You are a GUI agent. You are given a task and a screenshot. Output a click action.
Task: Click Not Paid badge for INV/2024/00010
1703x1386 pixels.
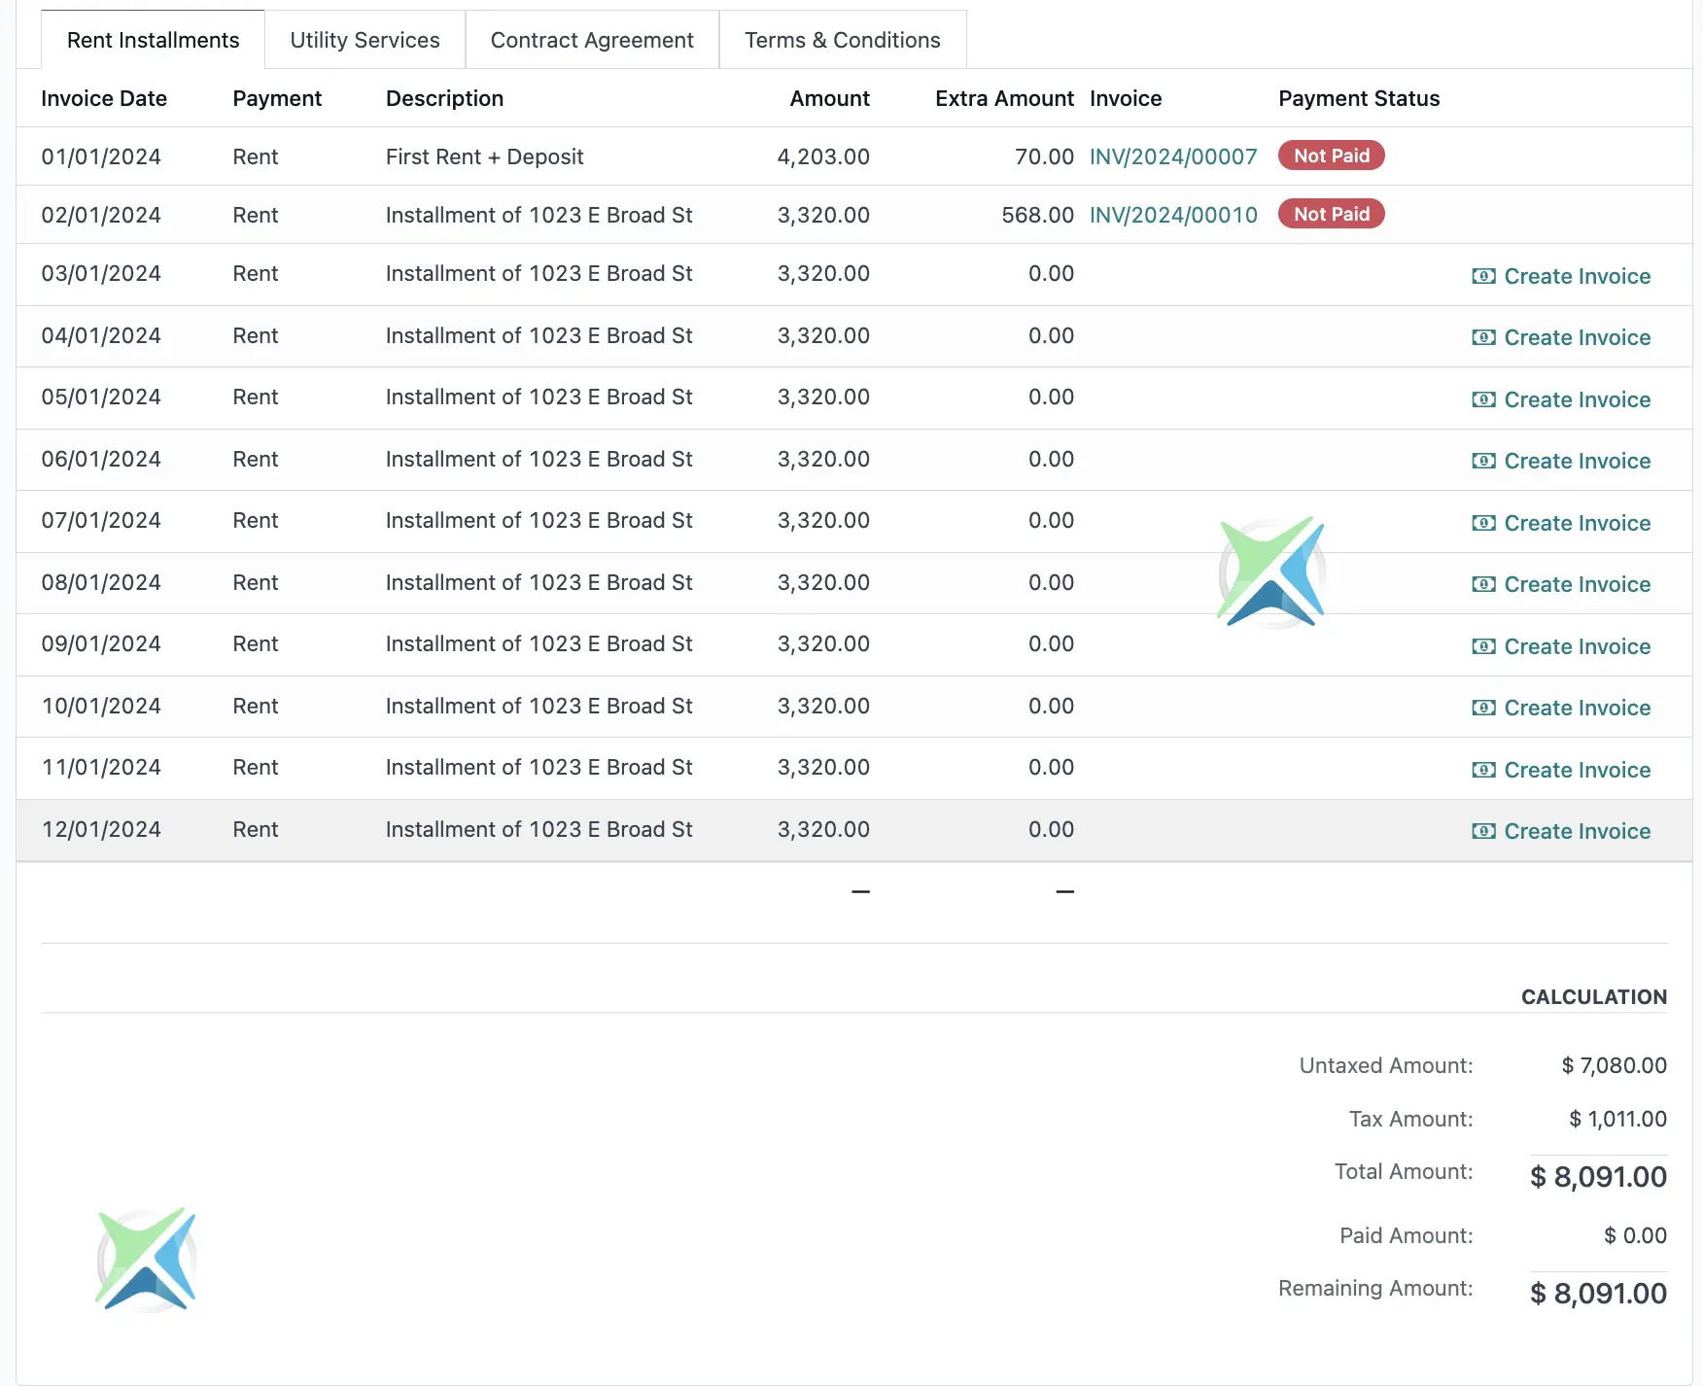(x=1331, y=214)
